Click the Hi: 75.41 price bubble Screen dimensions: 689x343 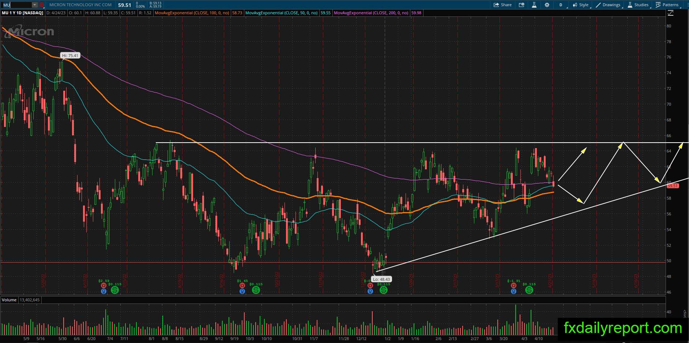pyautogui.click(x=70, y=56)
